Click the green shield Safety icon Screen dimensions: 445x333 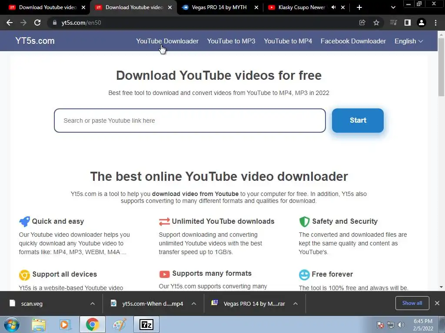304,222
